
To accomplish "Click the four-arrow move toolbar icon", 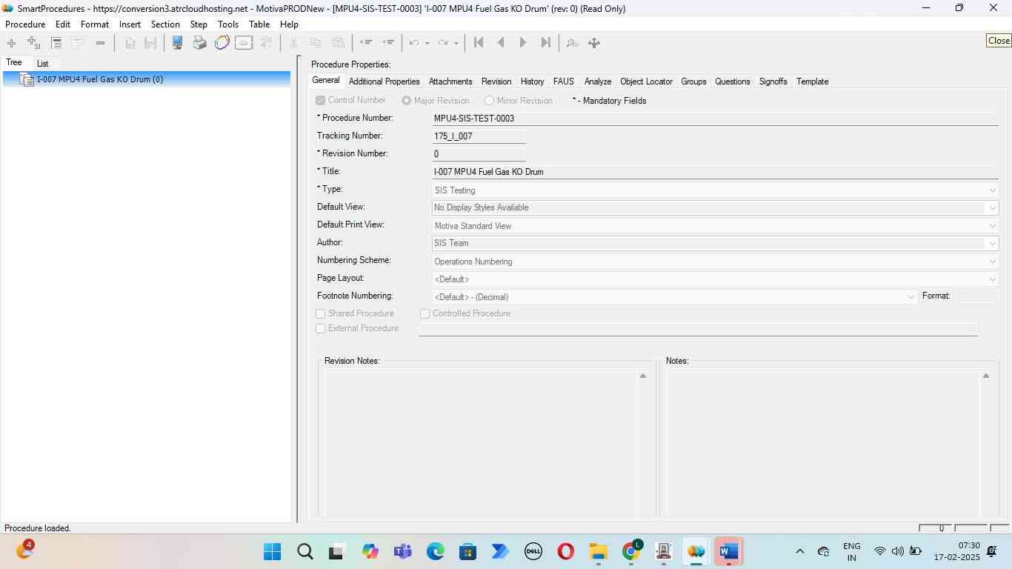I will coord(594,43).
